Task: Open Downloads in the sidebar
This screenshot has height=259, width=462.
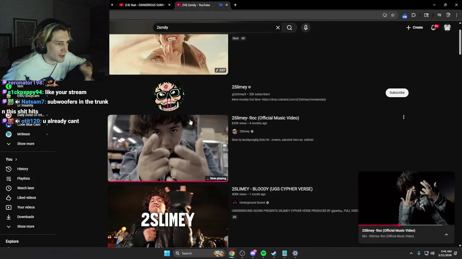Action: tap(25, 217)
